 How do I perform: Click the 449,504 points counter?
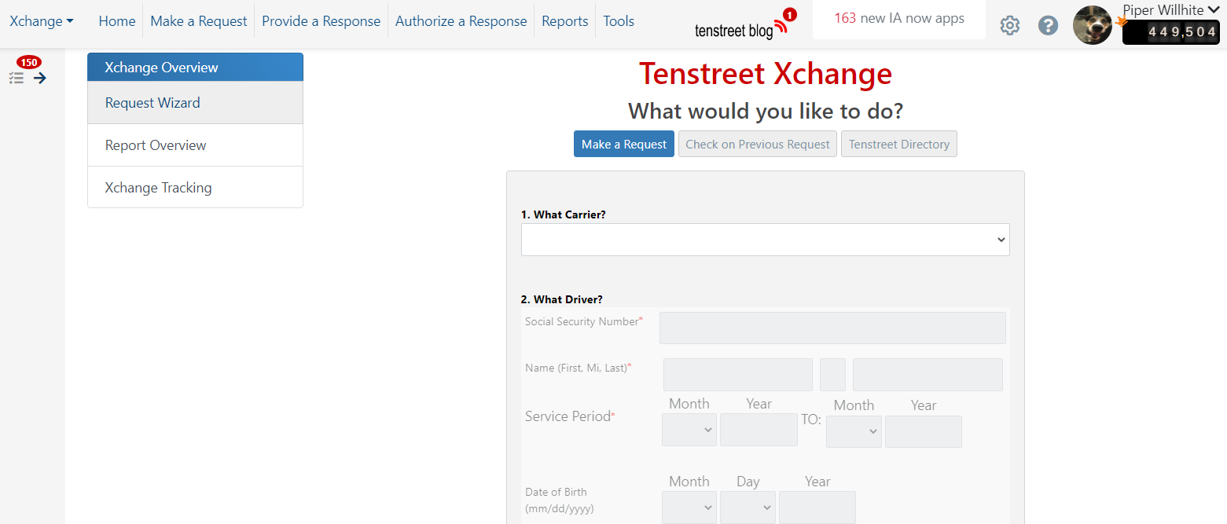(x=1171, y=31)
